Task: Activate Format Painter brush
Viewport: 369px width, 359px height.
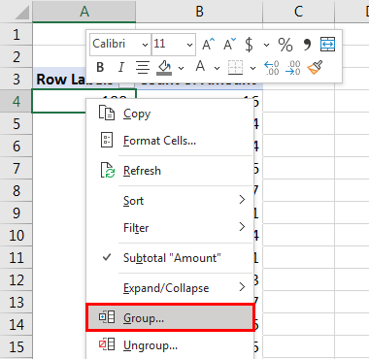Action: coord(315,67)
